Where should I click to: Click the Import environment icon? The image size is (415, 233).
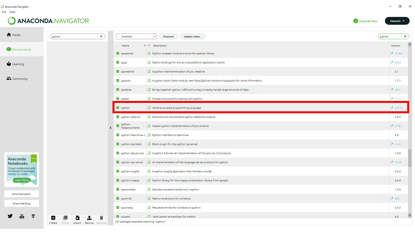pos(77,218)
